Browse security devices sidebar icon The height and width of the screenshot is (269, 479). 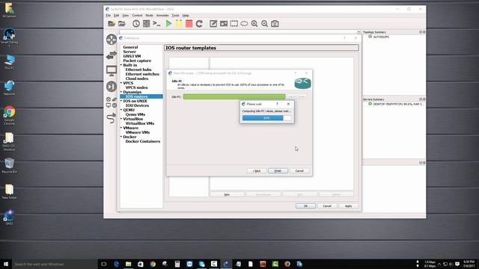click(x=112, y=87)
